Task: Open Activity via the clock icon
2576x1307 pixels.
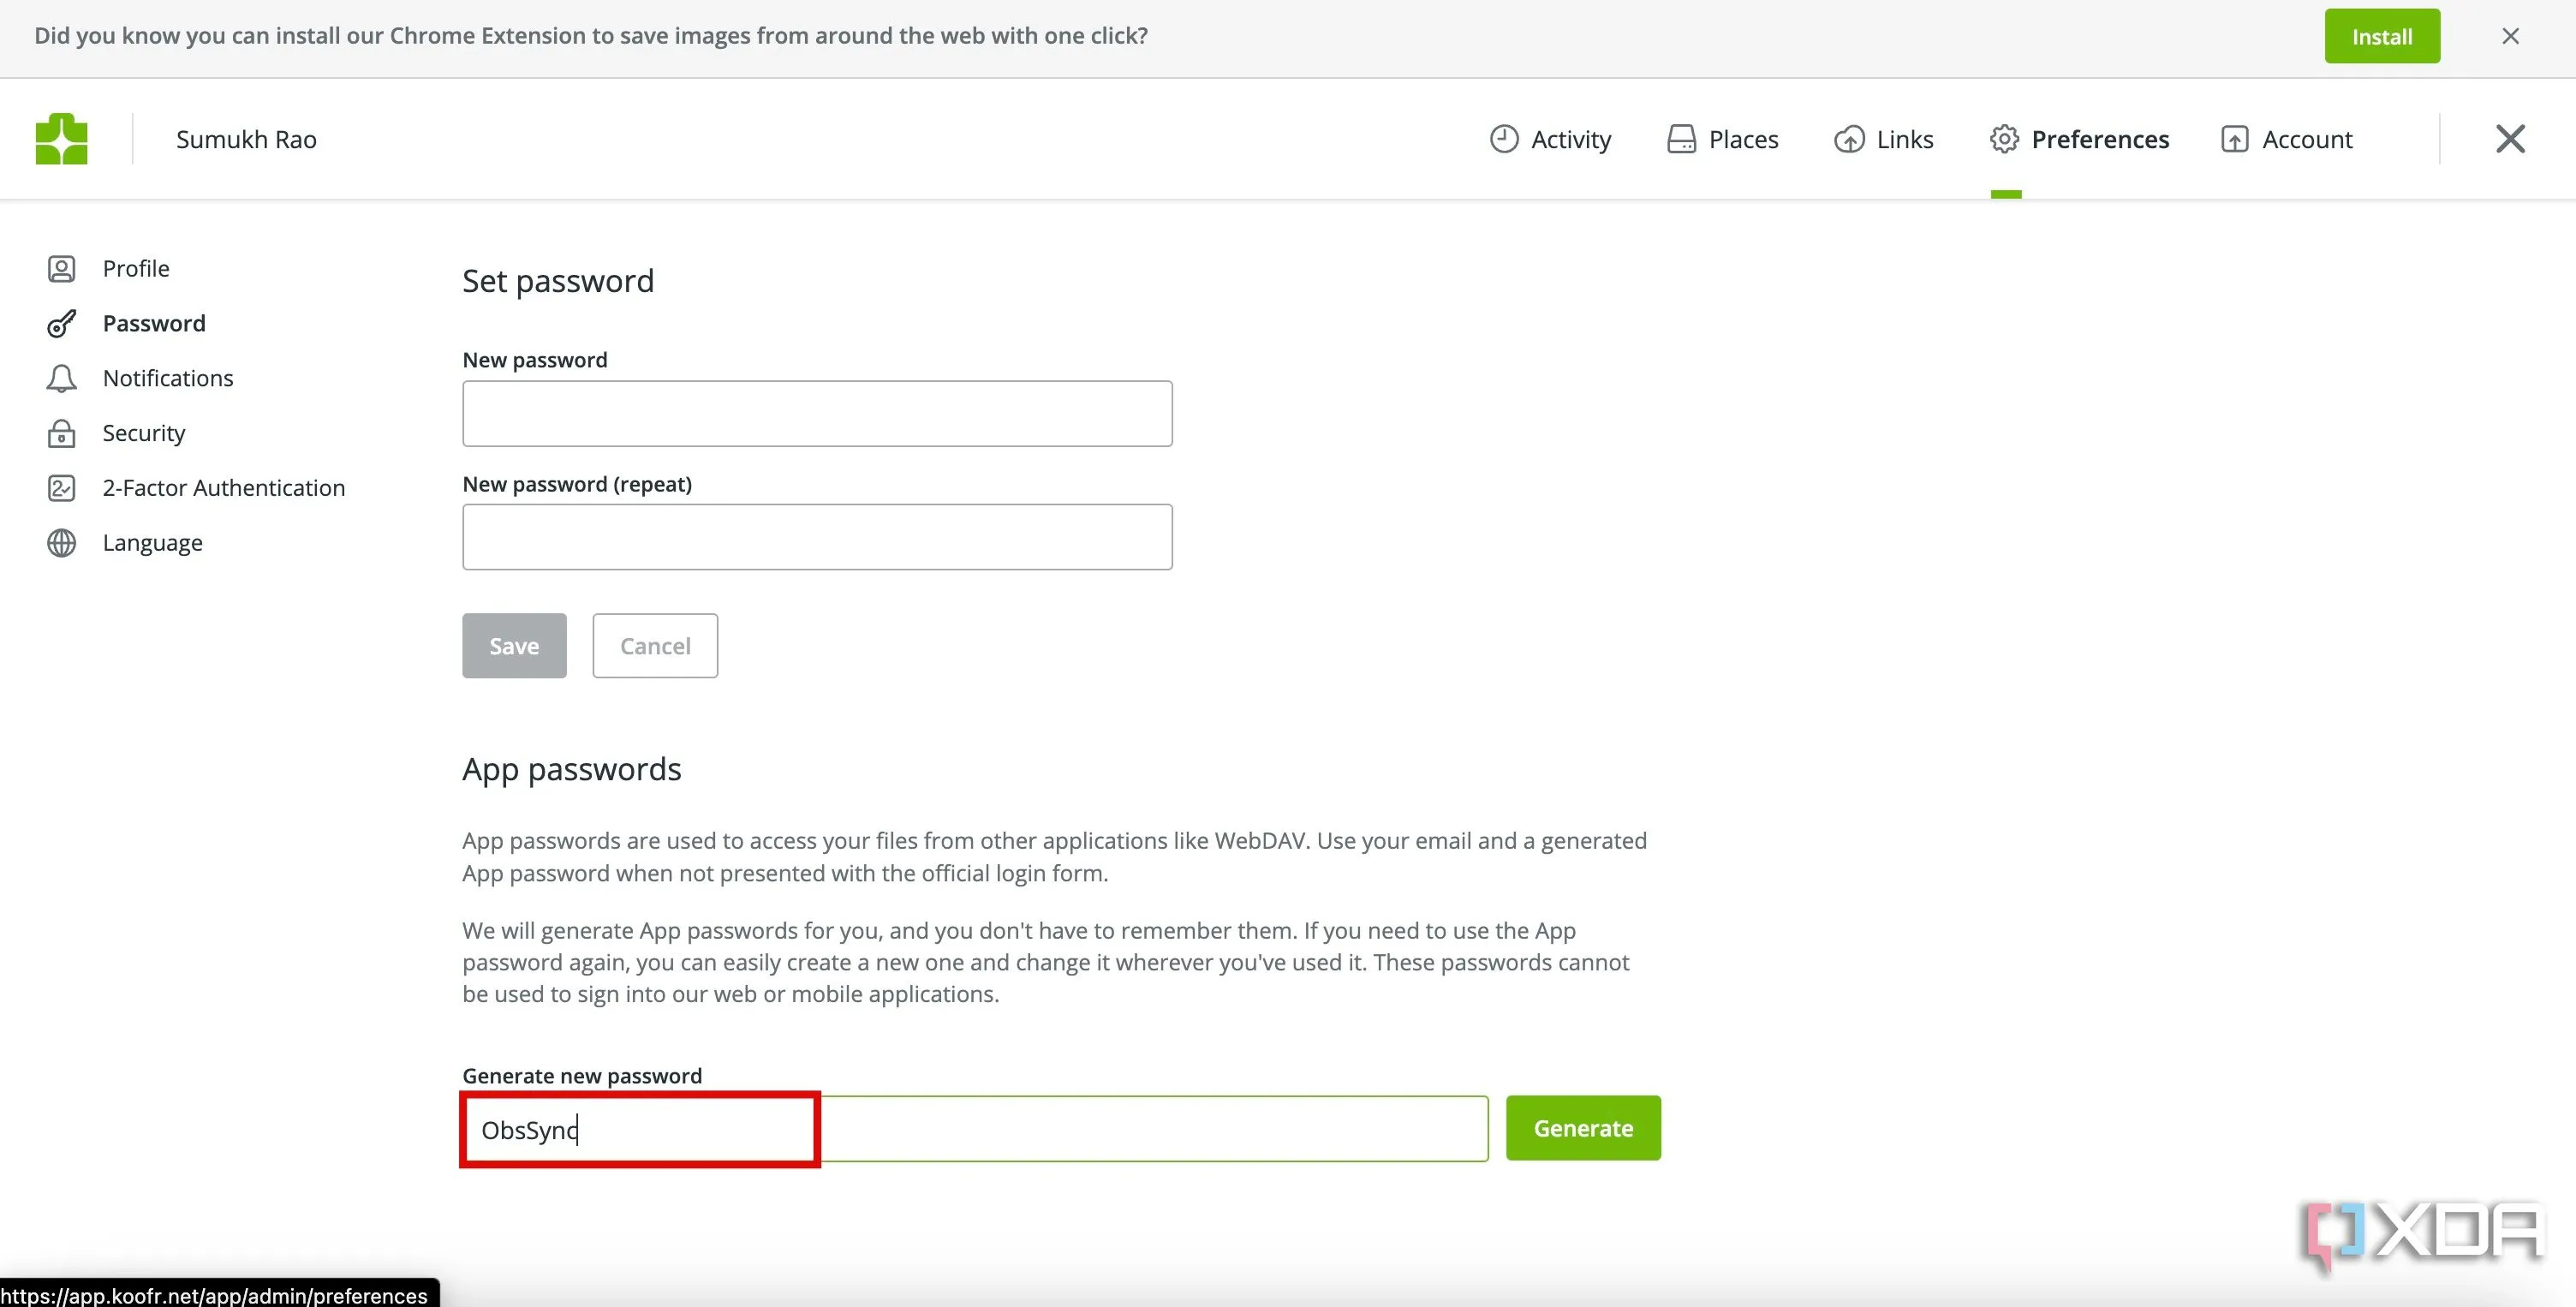Action: [x=1503, y=138]
